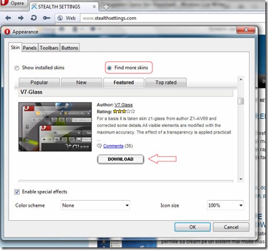Click the skin list scrollbar thumb
The width and height of the screenshot is (268, 250).
tap(241, 101)
